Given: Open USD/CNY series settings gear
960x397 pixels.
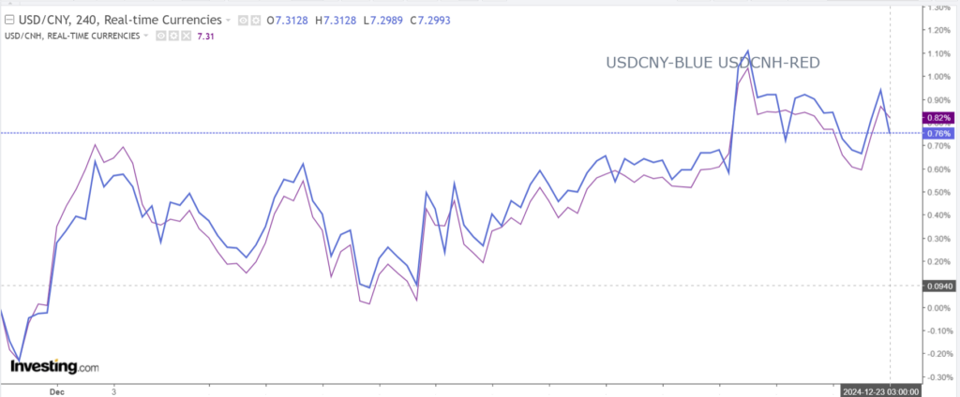Looking at the screenshot, I should [x=255, y=20].
